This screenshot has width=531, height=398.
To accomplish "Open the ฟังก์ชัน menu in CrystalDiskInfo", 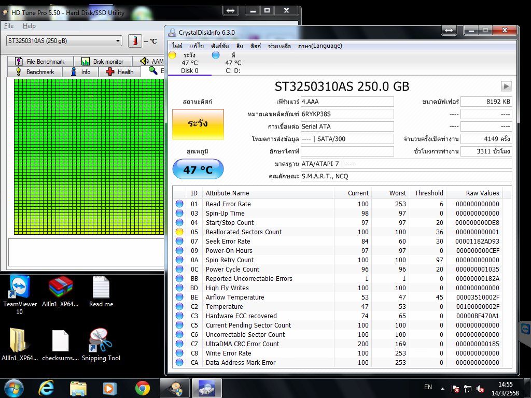I will [x=220, y=46].
